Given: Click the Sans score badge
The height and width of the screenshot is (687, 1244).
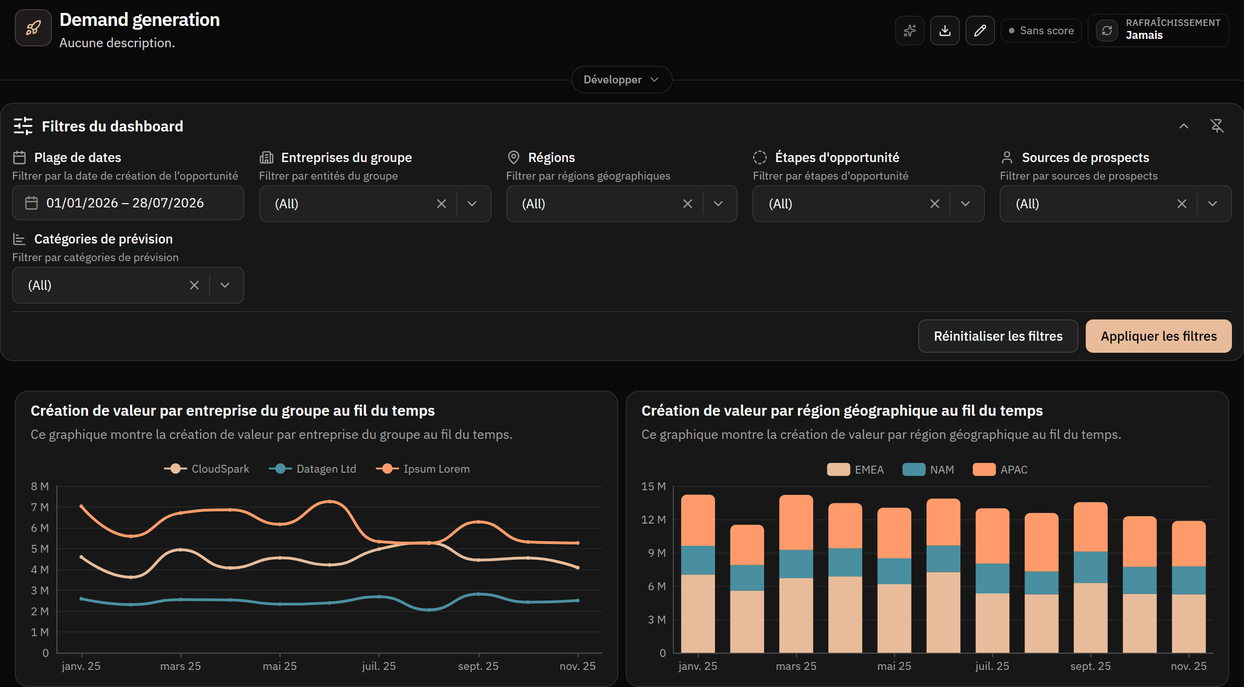Looking at the screenshot, I should pyautogui.click(x=1041, y=31).
